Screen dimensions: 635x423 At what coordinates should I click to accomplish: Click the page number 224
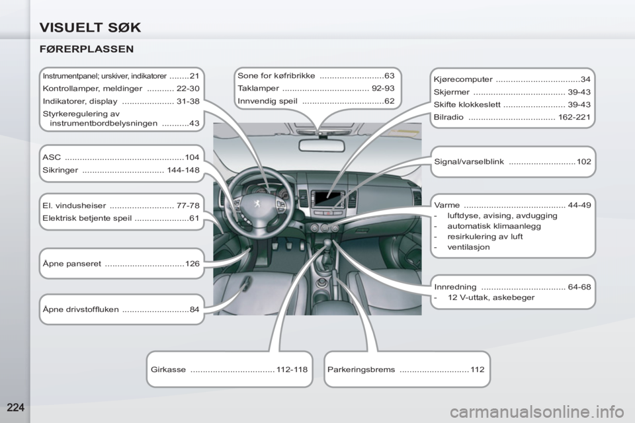15,407
